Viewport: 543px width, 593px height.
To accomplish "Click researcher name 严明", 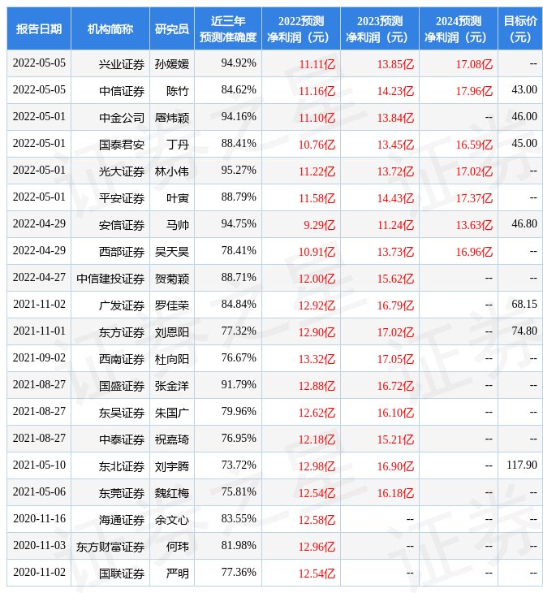I will click(x=178, y=574).
